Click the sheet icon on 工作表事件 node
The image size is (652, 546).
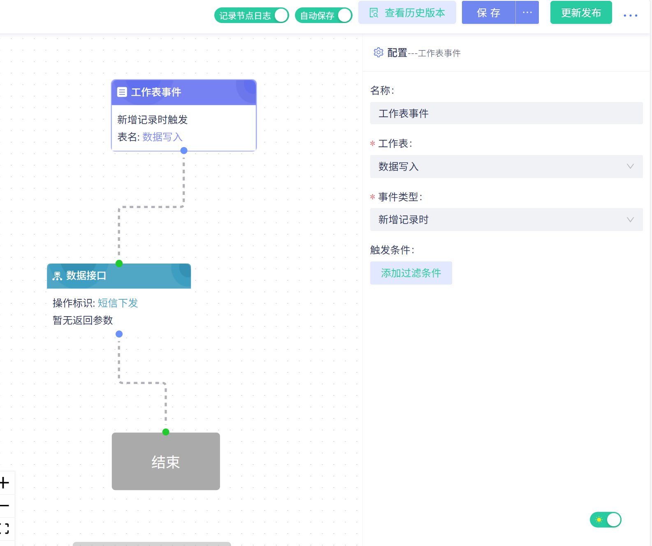pyautogui.click(x=122, y=92)
